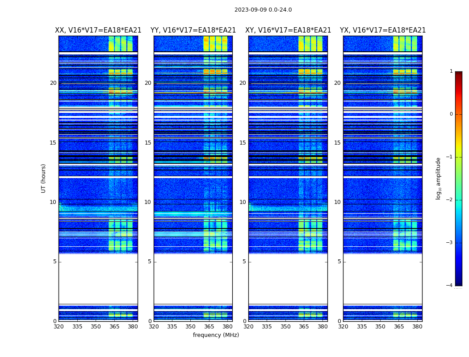The height and width of the screenshot is (357, 469).
Task: Click the large white data gap in YX panel
Action: [383, 279]
